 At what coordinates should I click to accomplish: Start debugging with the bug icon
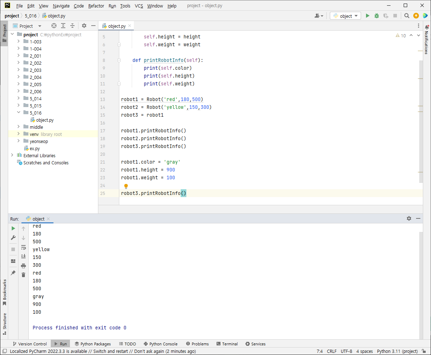[377, 16]
